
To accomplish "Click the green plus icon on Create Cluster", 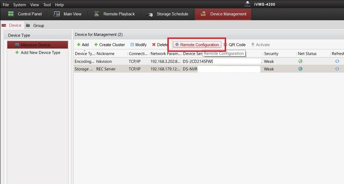I will [x=96, y=45].
